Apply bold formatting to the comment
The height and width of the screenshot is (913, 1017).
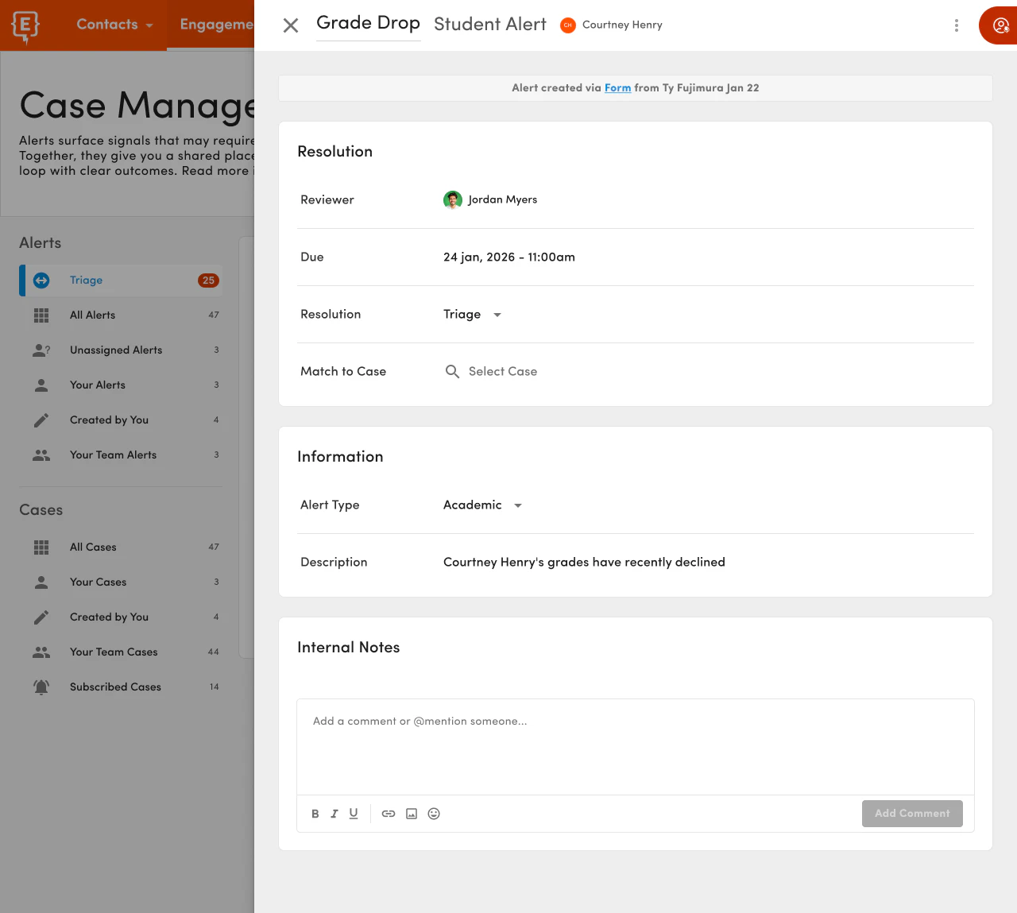click(315, 814)
